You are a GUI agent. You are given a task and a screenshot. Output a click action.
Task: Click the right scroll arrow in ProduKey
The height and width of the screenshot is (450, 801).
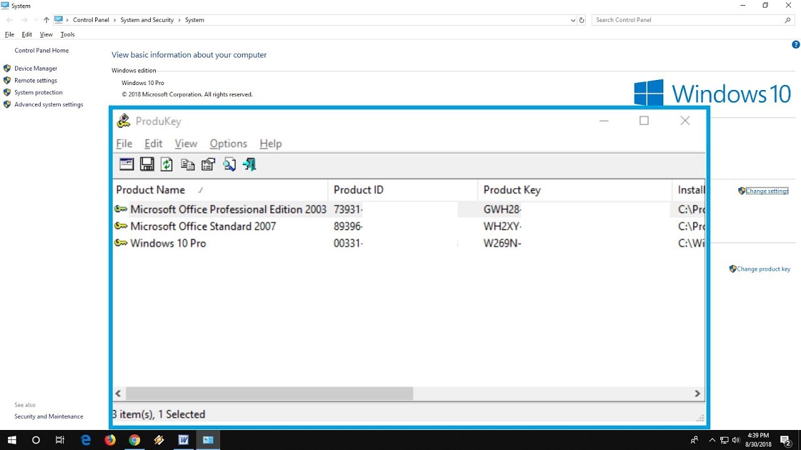(x=697, y=393)
